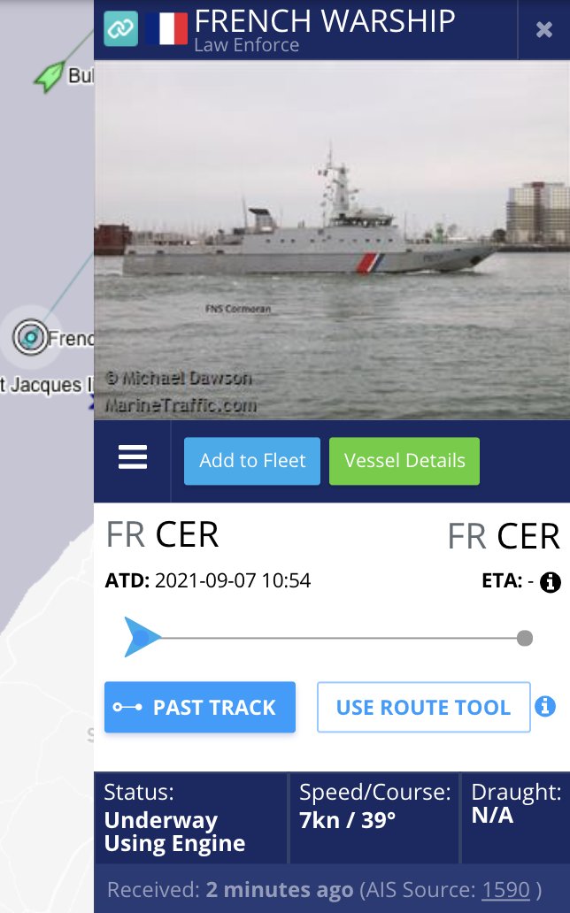570x913 pixels.
Task: Add vessel to fleet
Action: tap(251, 461)
